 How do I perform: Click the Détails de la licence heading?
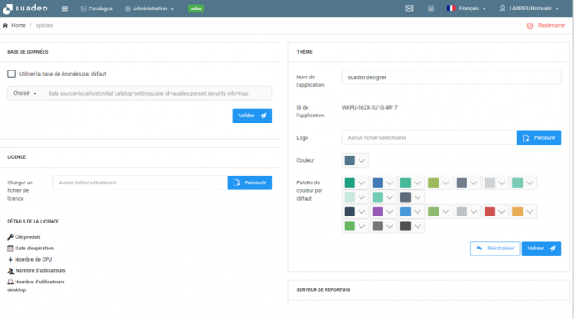coord(33,222)
